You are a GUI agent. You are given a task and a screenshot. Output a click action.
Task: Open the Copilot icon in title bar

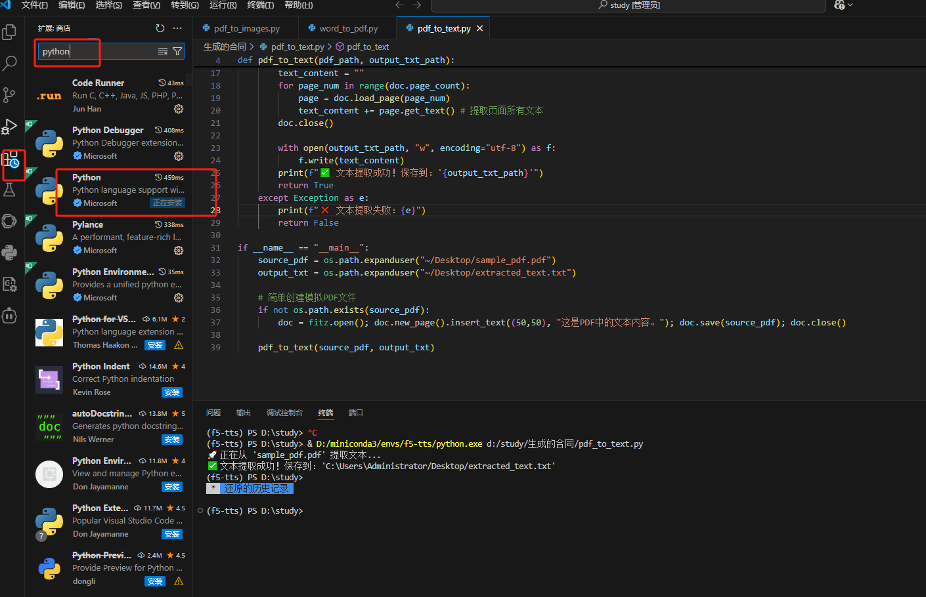[839, 5]
